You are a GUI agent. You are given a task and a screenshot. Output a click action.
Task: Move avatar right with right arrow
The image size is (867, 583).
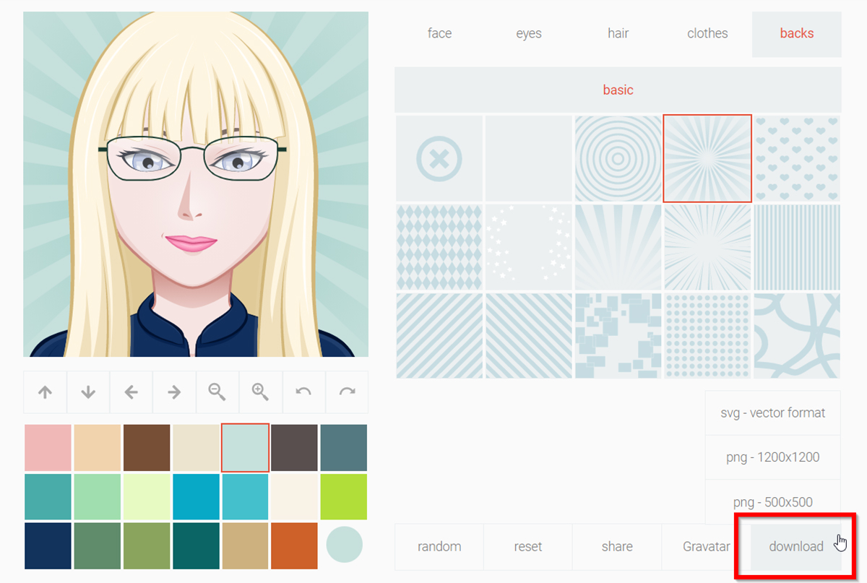[174, 392]
